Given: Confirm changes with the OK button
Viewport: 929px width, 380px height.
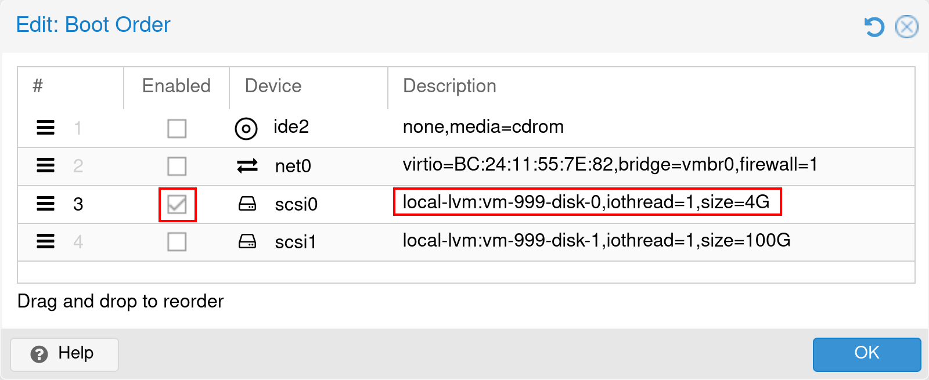Looking at the screenshot, I should [x=866, y=354].
